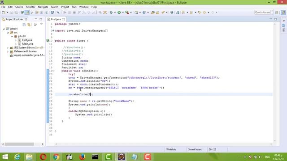Open the Project Explorer View Menu triangle
This screenshot has height=161, width=287.
point(42,24)
